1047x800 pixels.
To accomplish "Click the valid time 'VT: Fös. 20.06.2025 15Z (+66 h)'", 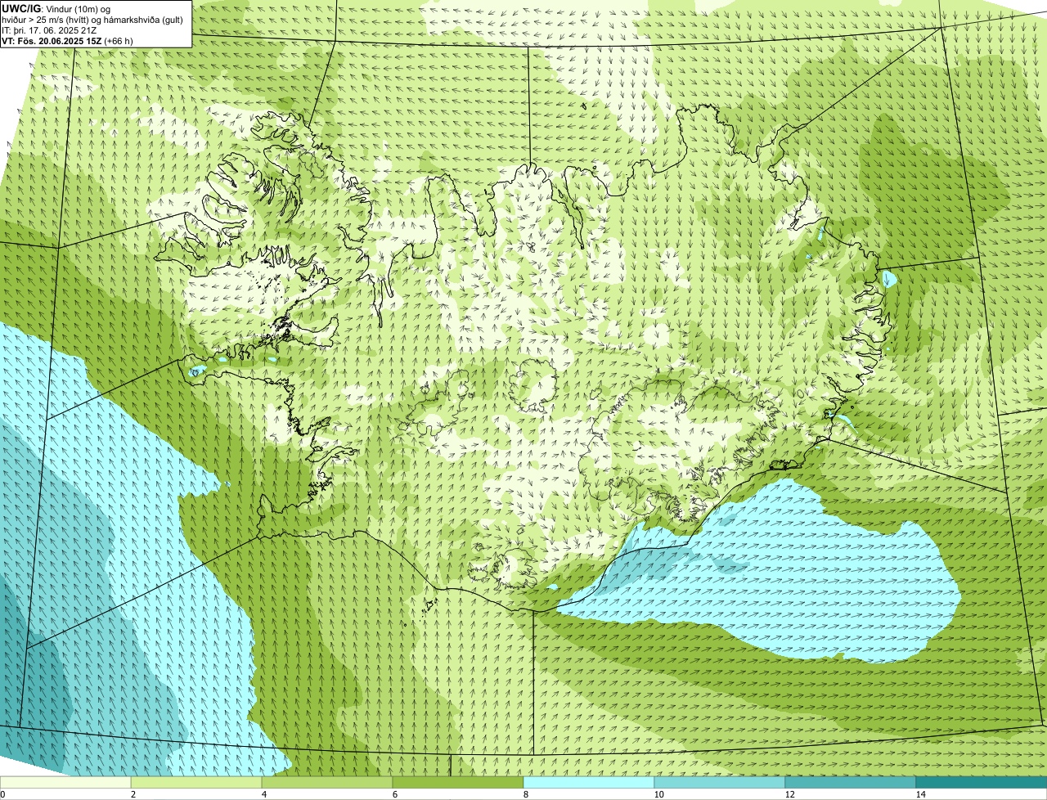I will (68, 40).
